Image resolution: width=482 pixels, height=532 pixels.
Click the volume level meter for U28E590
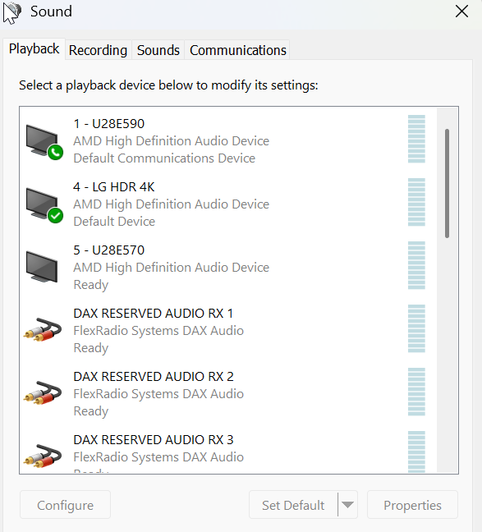(x=416, y=139)
